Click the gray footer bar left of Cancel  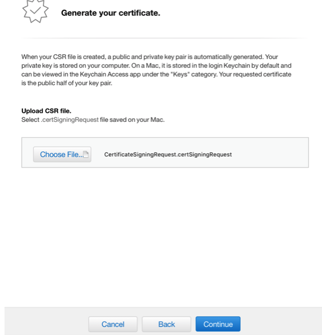click(46, 321)
